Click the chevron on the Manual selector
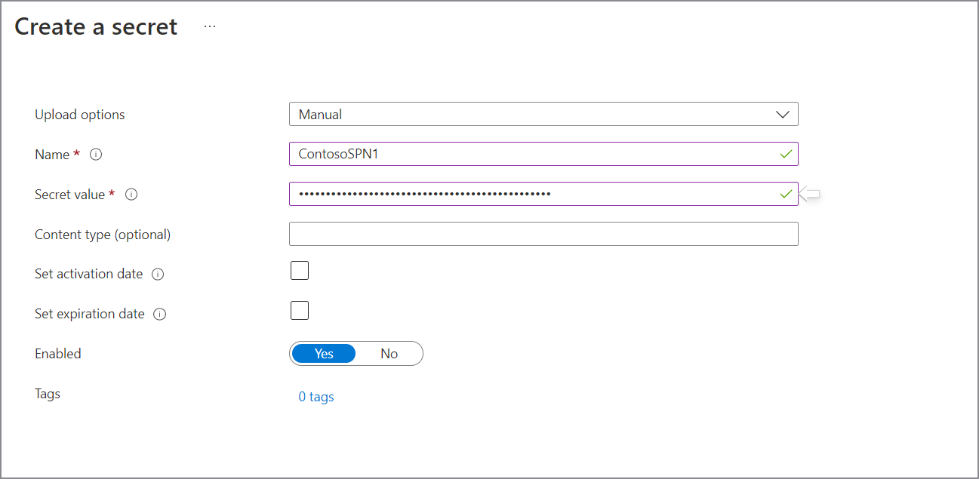This screenshot has height=479, width=979. 784,114
